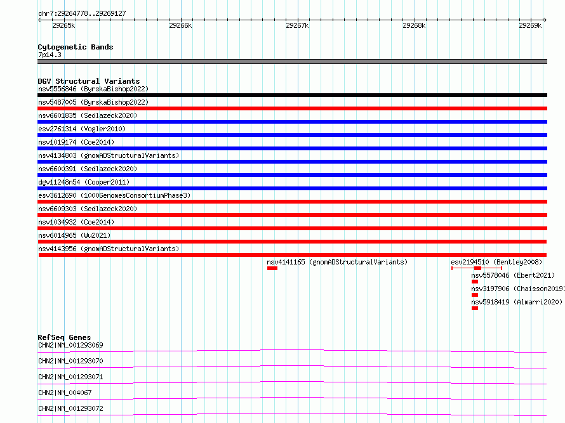Screen dimensions: 565x423
Task: Open CHN2|NM_001293071 transcript label
Action: point(70,377)
